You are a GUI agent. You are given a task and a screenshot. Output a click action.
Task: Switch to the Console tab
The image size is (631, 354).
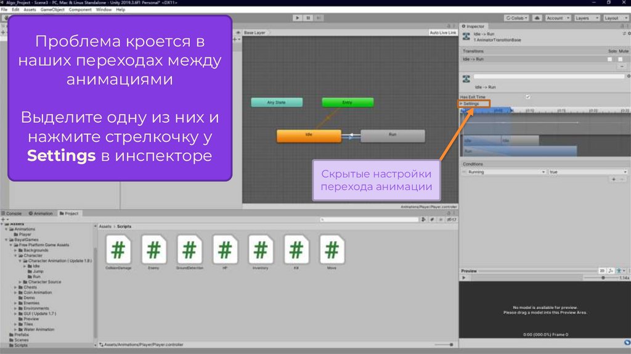(x=12, y=213)
